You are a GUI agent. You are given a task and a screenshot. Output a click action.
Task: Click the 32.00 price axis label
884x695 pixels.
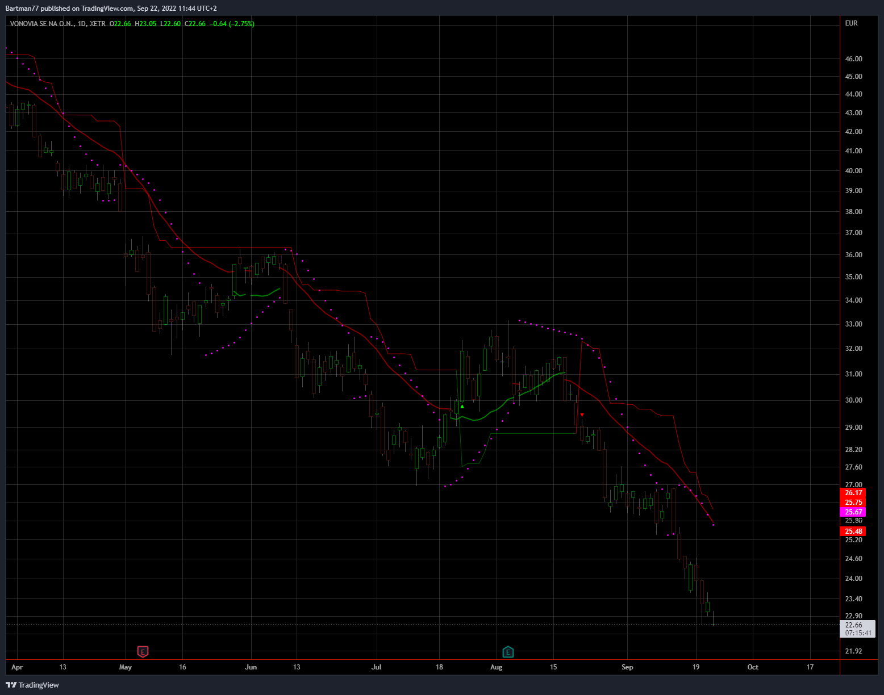coord(854,349)
